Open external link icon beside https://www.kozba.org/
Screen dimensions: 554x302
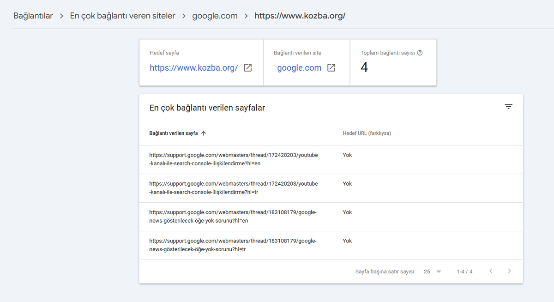click(248, 68)
